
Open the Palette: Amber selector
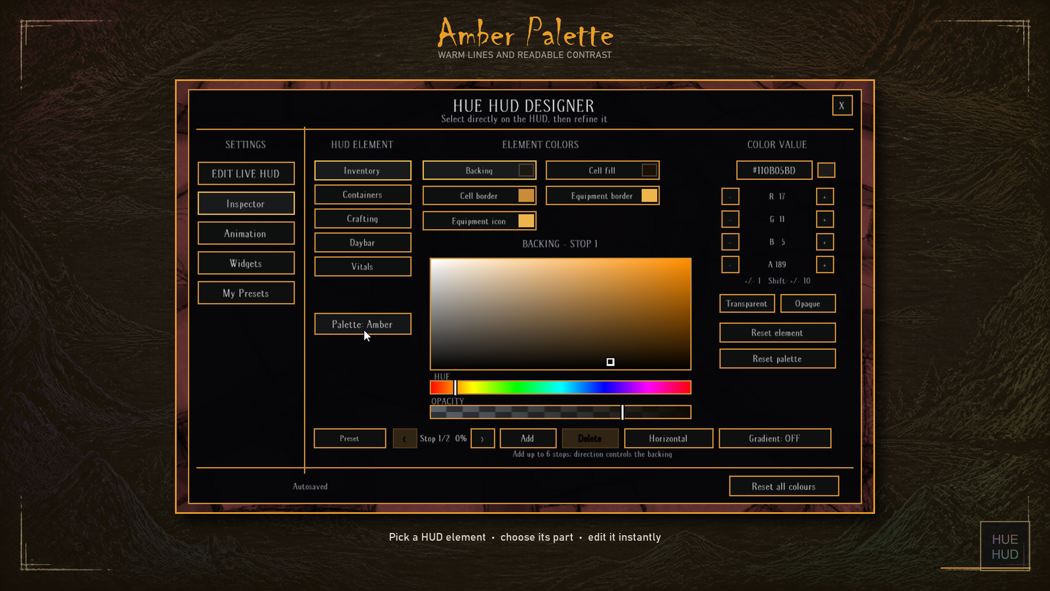(363, 324)
